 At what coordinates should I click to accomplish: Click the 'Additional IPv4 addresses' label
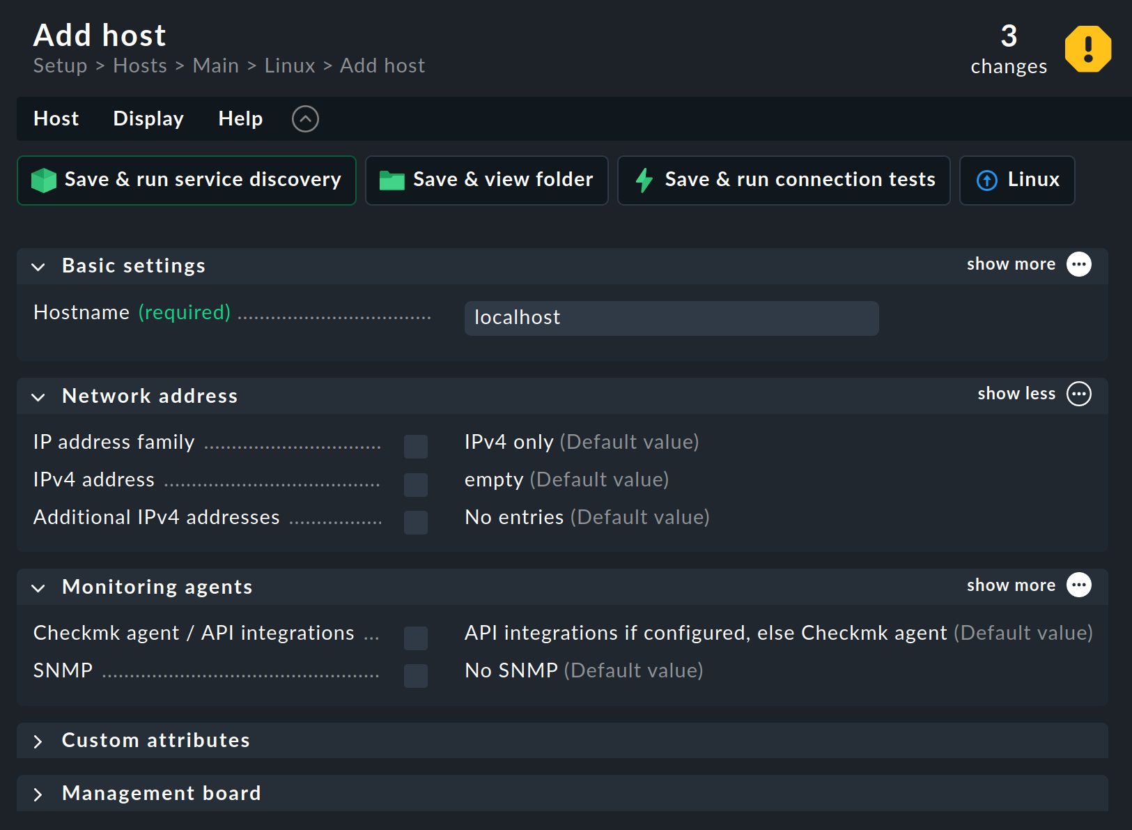pos(157,517)
